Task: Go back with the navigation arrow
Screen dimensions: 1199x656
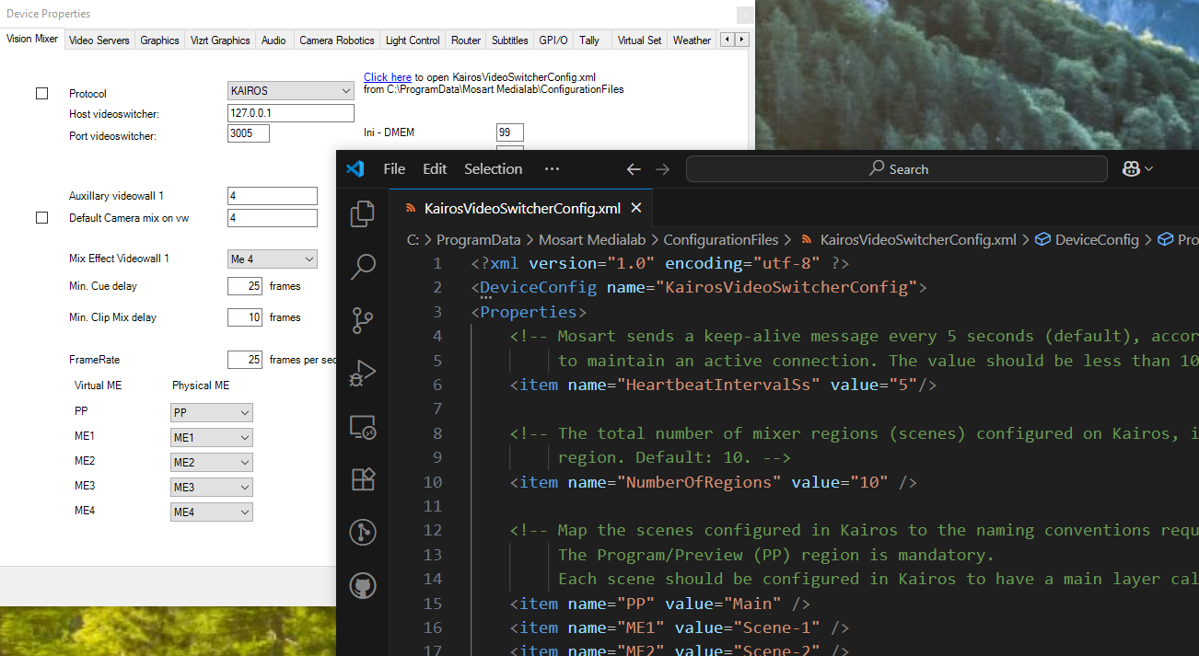Action: pyautogui.click(x=633, y=169)
